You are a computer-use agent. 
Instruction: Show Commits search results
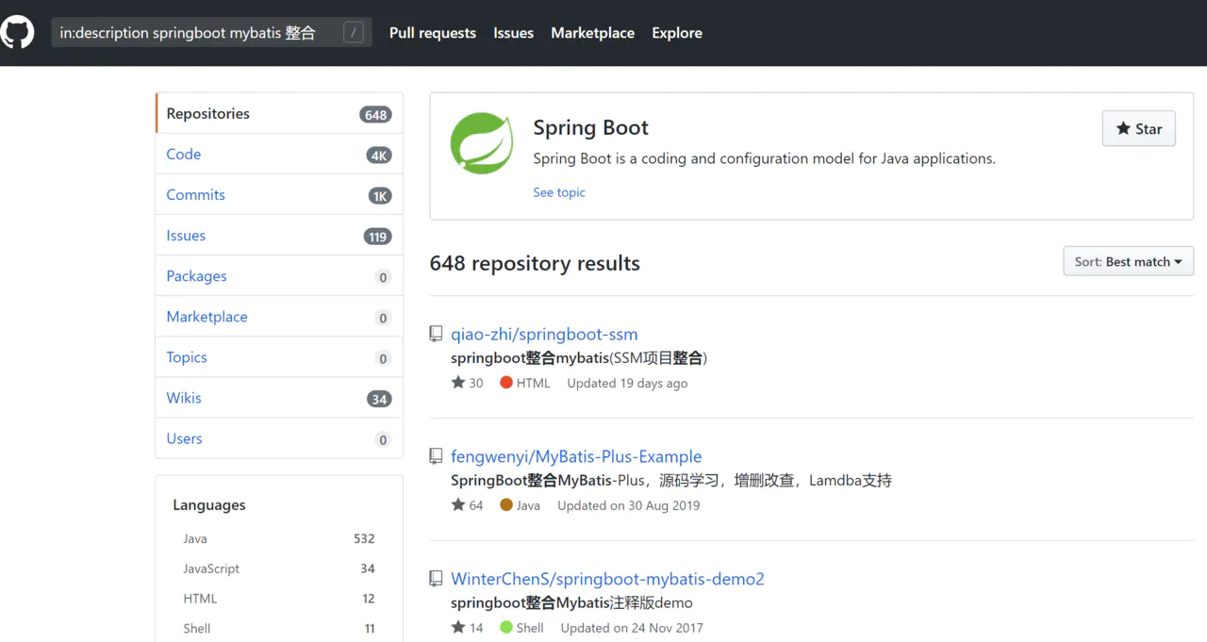pyautogui.click(x=195, y=195)
